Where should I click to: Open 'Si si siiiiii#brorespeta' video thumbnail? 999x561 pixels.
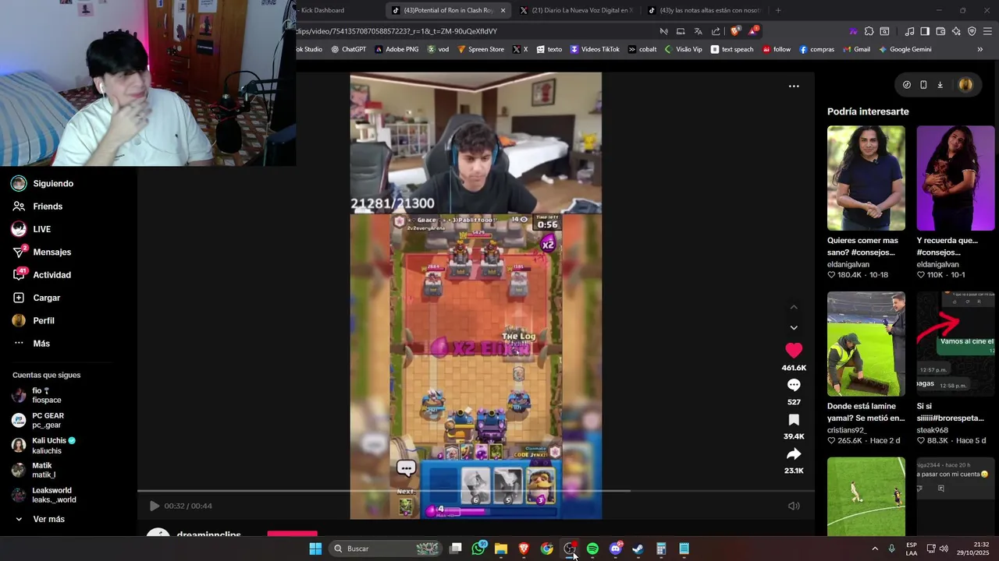tap(955, 344)
